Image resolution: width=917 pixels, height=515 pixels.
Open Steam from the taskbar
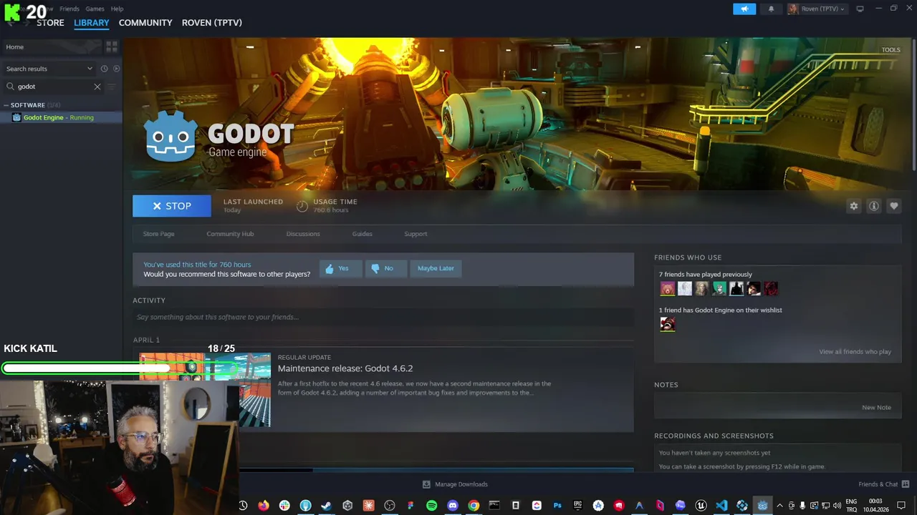[326, 505]
